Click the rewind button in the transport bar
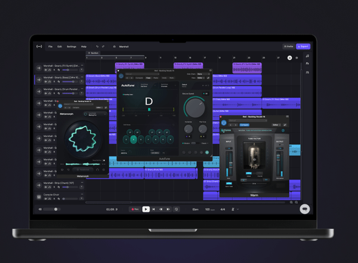358x263 pixels. (x=161, y=209)
